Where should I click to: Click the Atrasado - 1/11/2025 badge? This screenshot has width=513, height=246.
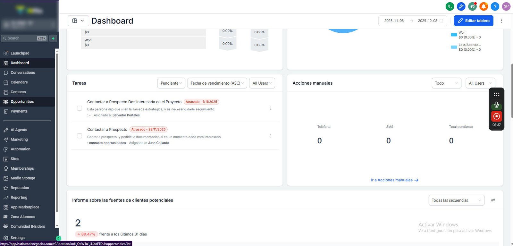[x=201, y=102]
